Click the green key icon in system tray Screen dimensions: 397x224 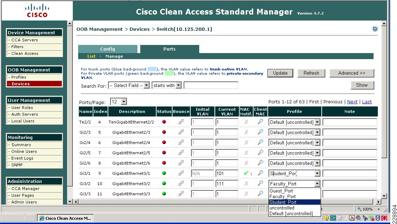pos(333,218)
